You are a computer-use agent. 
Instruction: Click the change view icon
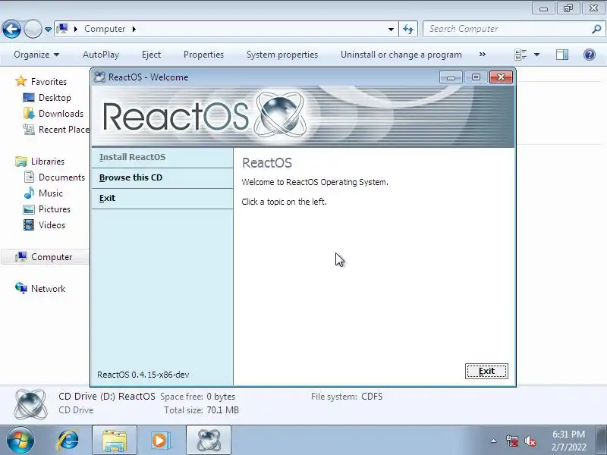(521, 55)
